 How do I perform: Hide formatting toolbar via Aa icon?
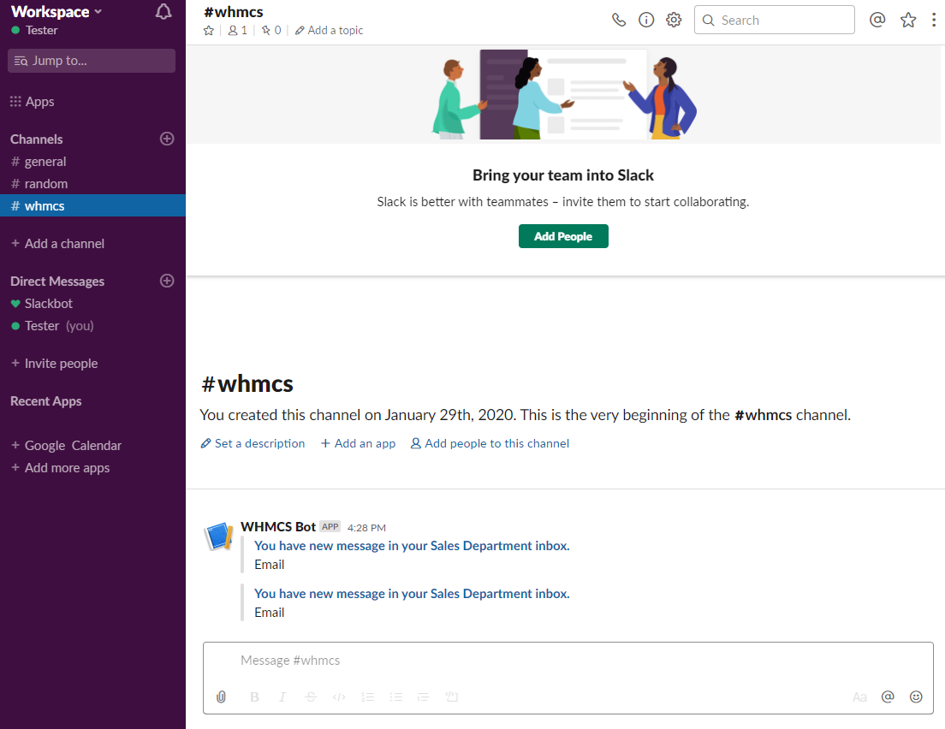(x=859, y=697)
